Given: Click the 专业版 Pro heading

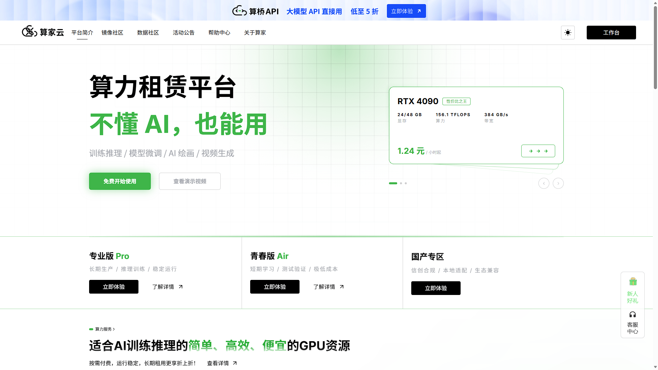Looking at the screenshot, I should 109,256.
